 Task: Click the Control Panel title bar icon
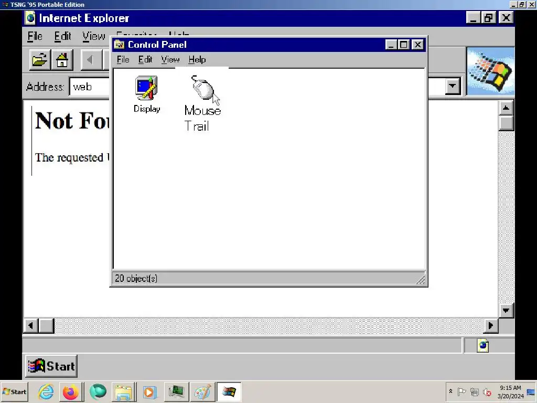pyautogui.click(x=119, y=45)
